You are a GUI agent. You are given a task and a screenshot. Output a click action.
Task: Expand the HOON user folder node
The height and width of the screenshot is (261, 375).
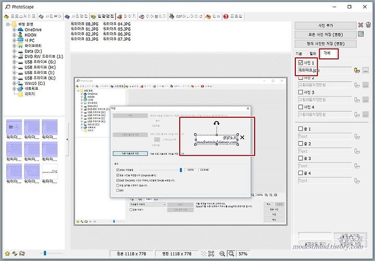(14, 35)
